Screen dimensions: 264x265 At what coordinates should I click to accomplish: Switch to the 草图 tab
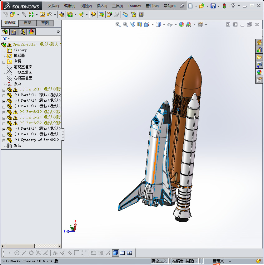click(45, 23)
